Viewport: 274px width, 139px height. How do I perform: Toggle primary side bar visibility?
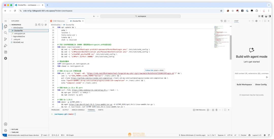coord(263,16)
